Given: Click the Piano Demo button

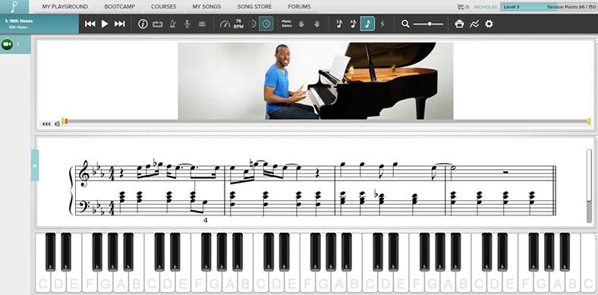Looking at the screenshot, I should coord(286,24).
